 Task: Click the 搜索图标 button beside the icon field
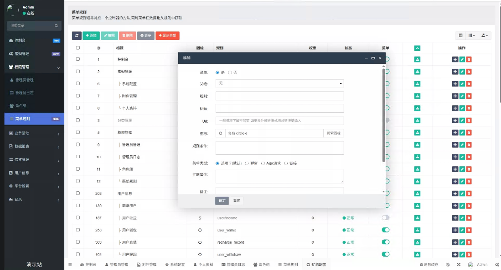tap(334, 133)
